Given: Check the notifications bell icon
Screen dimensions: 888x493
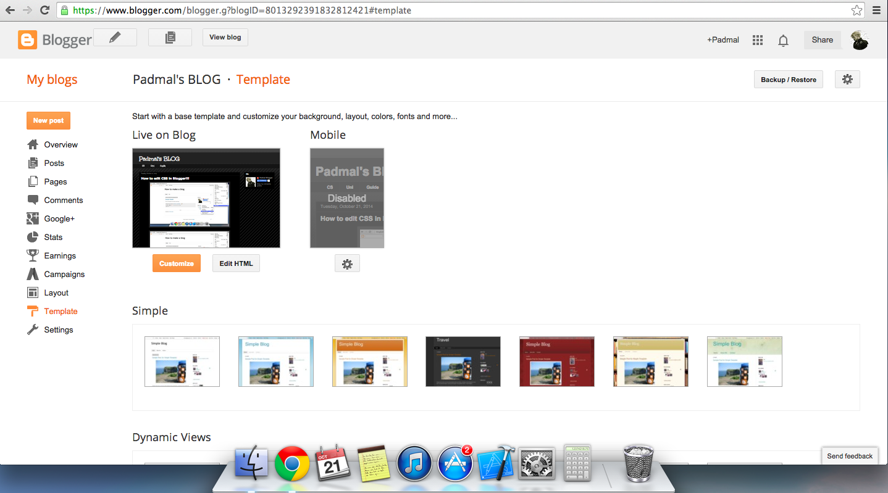Looking at the screenshot, I should tap(783, 40).
